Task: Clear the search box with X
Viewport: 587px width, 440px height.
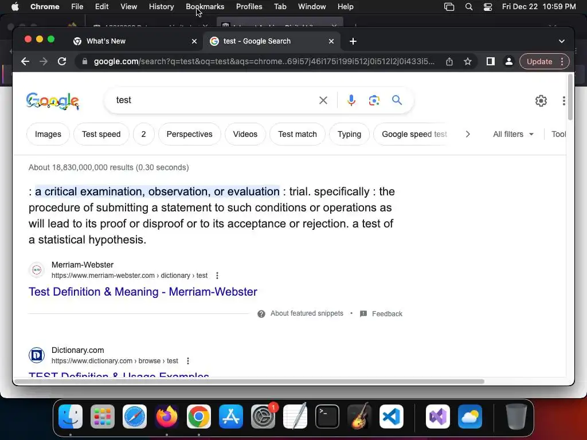Action: point(323,100)
